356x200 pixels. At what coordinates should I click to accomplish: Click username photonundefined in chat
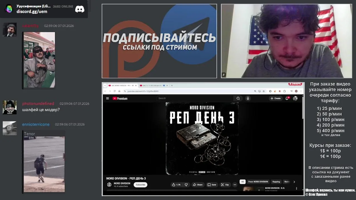[38, 104]
